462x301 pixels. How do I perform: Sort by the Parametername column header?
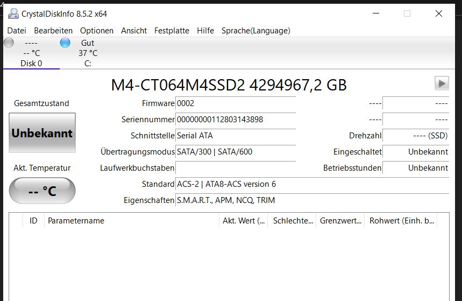(x=132, y=221)
